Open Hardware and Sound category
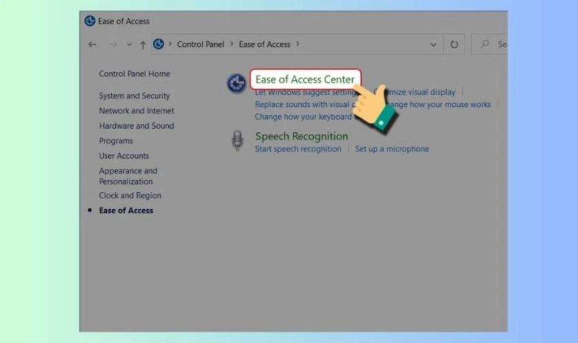 [136, 126]
